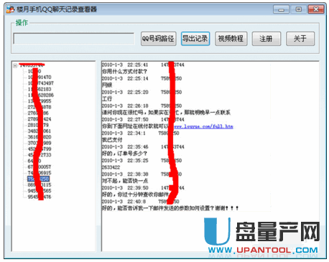Image resolution: width=329 pixels, height=262 pixels.
Task: Click the app icon in the title bar
Action: tap(10, 9)
